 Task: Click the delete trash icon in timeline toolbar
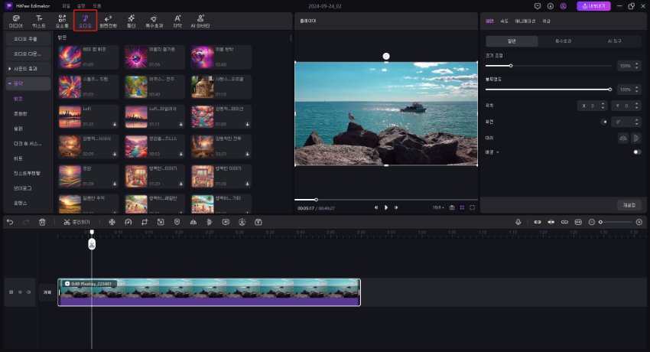click(x=43, y=222)
